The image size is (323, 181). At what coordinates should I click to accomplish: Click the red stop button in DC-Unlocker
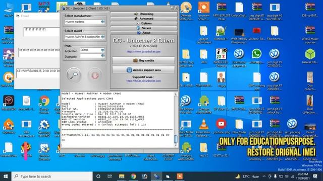pyautogui.click(x=95, y=75)
